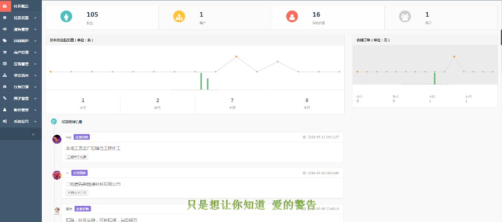Click the orange peak point in orders chart

(454, 57)
